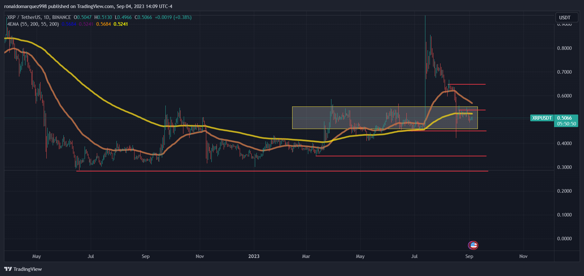Click the 0.6000 price axis level
The height and width of the screenshot is (276, 584).
(564, 96)
